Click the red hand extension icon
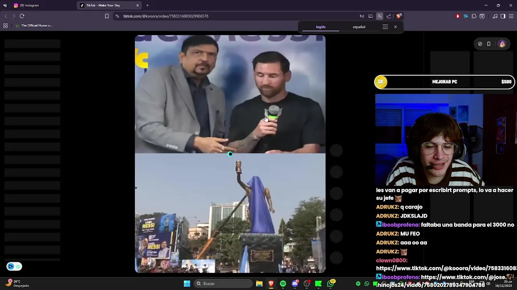This screenshot has width=517, height=290. pyautogui.click(x=458, y=16)
